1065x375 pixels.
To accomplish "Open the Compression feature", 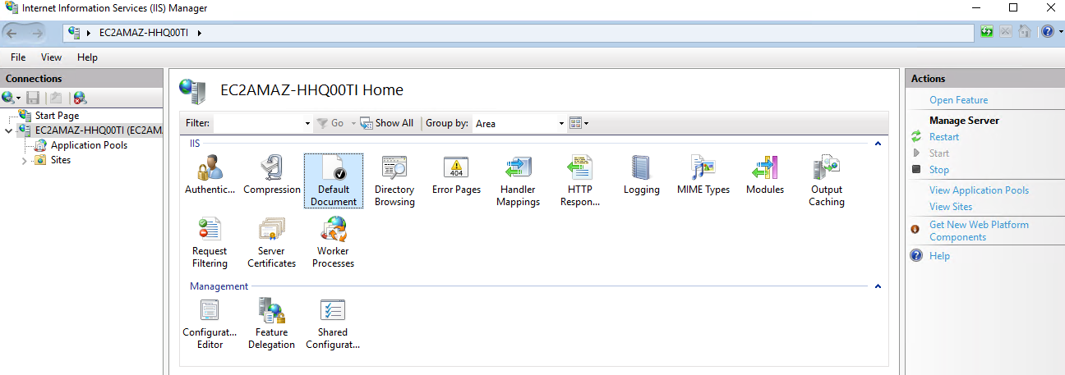I will 272,176.
